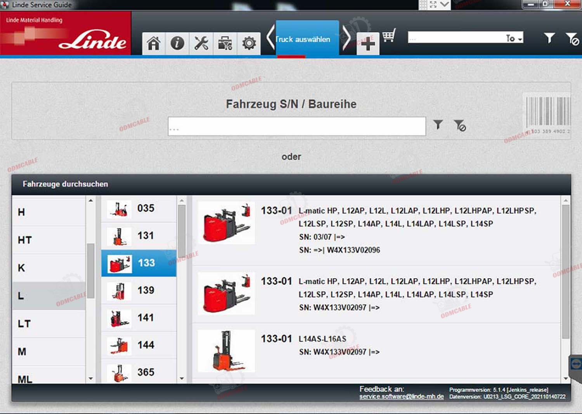582x414 pixels.
Task: Click thumbnail of second 133-01 L-matic HP entry
Action: [x=226, y=293]
